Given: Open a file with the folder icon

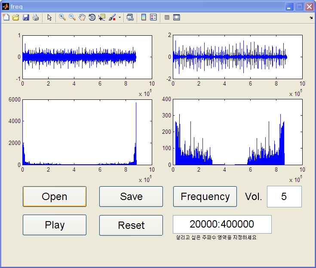Looking at the screenshot, I should (16, 17).
